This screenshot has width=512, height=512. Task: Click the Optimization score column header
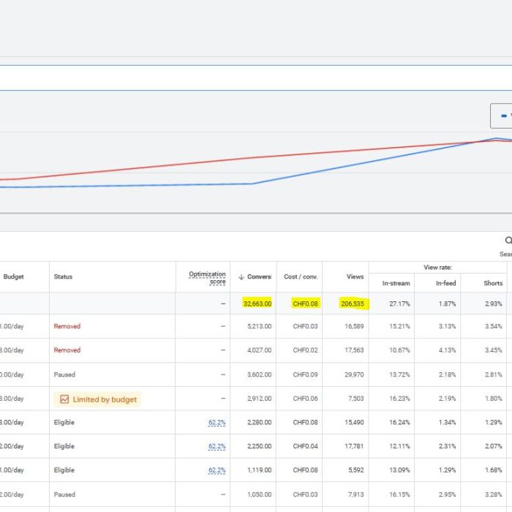click(x=208, y=277)
